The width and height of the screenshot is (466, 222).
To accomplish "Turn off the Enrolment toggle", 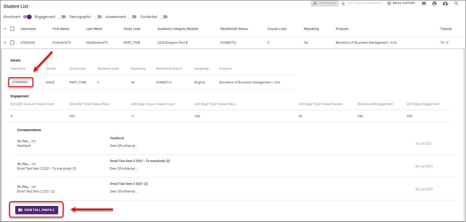I will tap(27, 17).
